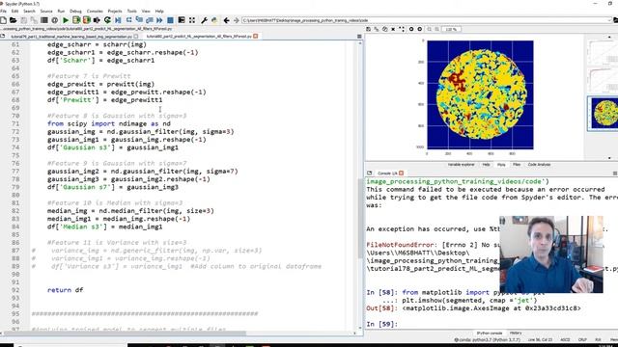Switch to Files pane tab

(x=517, y=165)
